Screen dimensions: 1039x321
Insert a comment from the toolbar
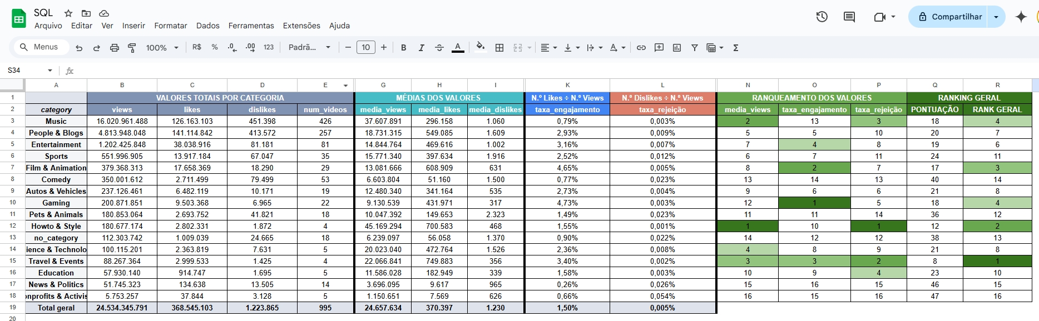659,48
